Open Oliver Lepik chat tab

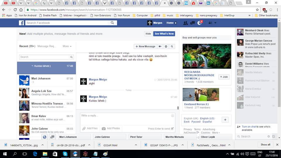pos(216,137)
